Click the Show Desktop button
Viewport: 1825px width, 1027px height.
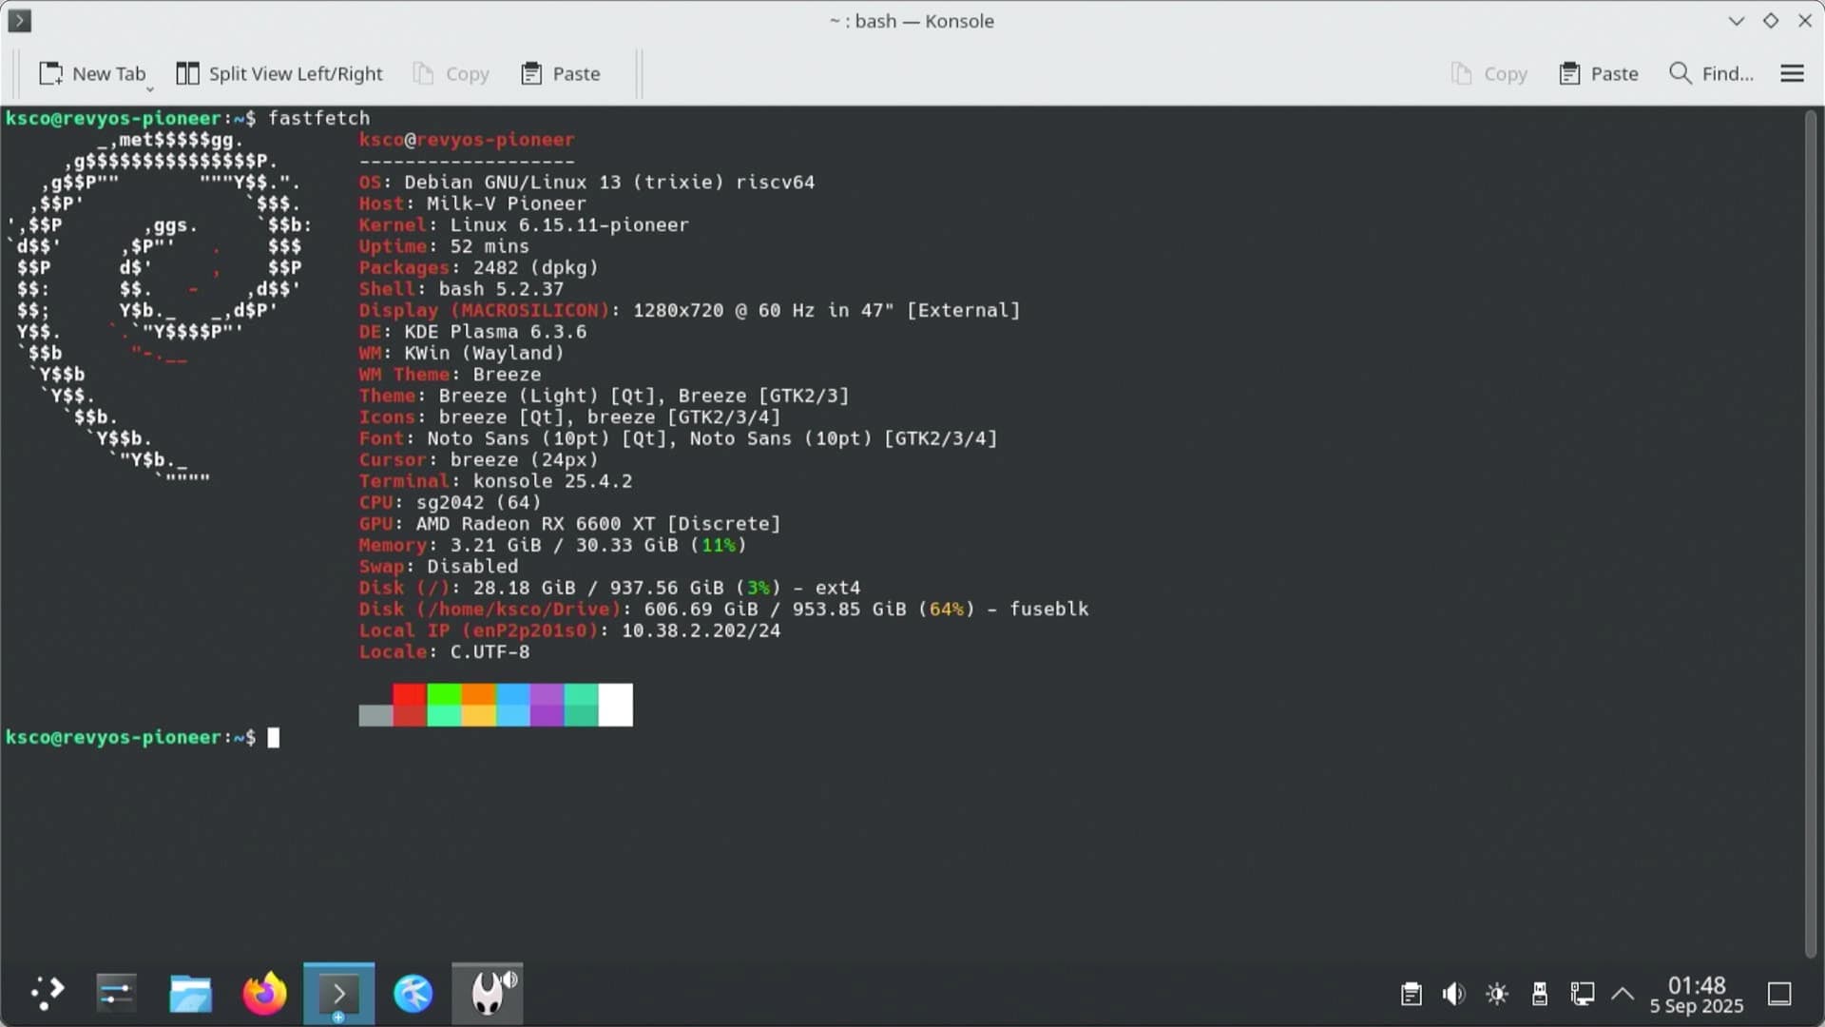coord(1779,995)
